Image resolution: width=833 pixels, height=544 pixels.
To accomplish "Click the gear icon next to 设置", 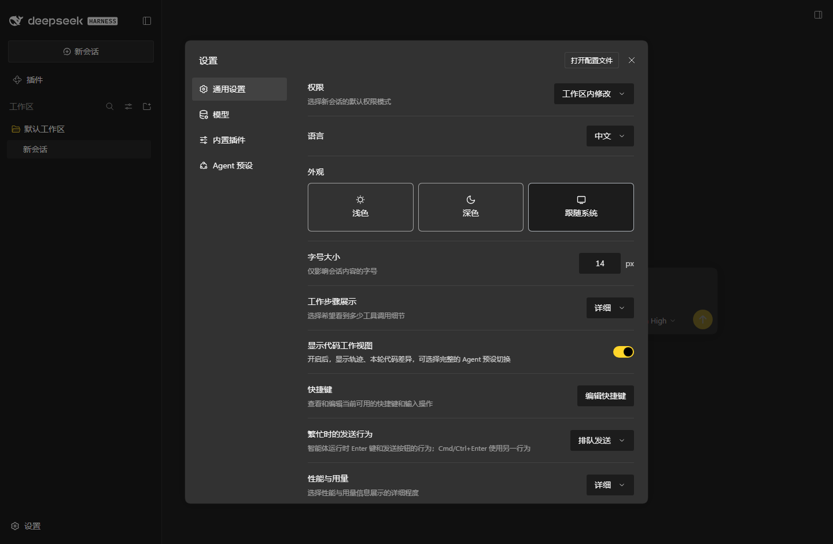I will click(x=15, y=526).
